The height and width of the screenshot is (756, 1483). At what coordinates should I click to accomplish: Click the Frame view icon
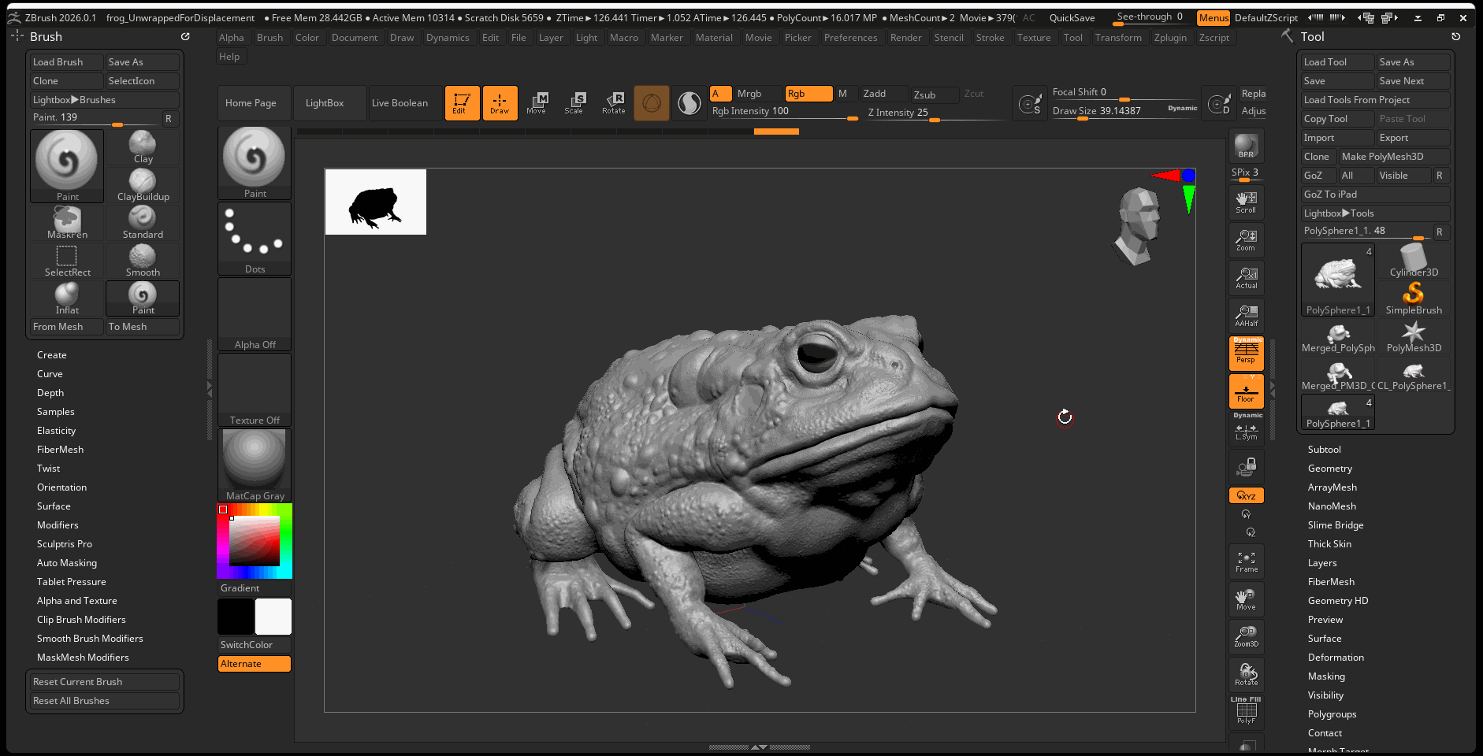click(1246, 561)
